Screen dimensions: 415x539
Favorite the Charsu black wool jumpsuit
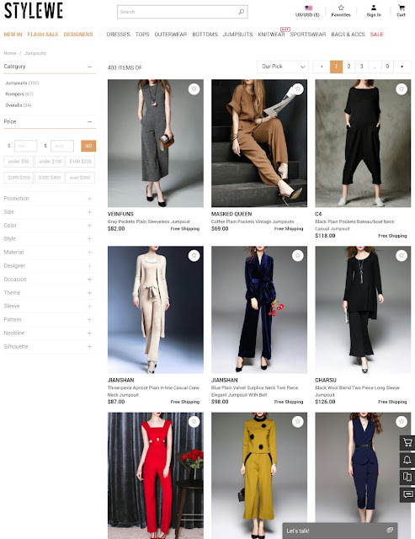402,255
